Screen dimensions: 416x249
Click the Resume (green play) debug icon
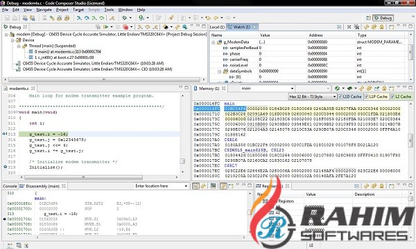pyautogui.click(x=106, y=27)
